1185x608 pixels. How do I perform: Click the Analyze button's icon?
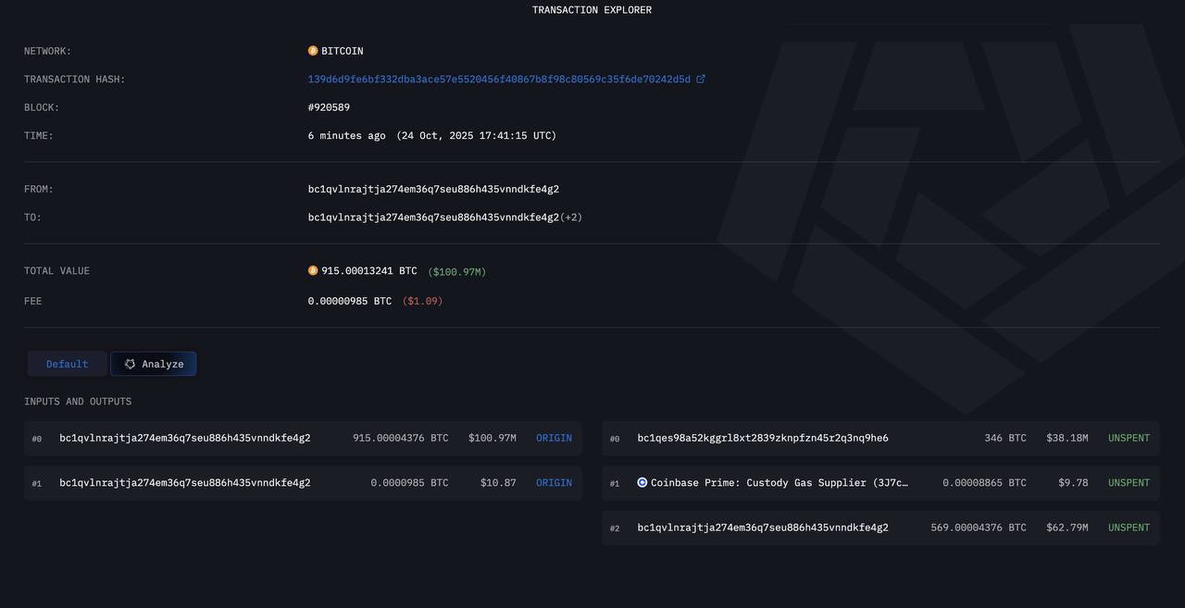131,365
